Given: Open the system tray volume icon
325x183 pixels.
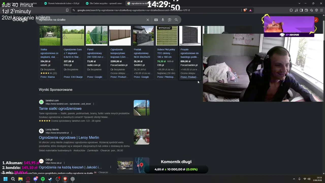Looking at the screenshot, I should pos(309,179).
